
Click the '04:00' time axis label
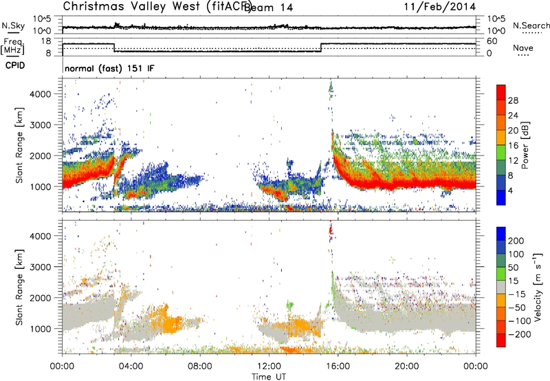coord(131,367)
